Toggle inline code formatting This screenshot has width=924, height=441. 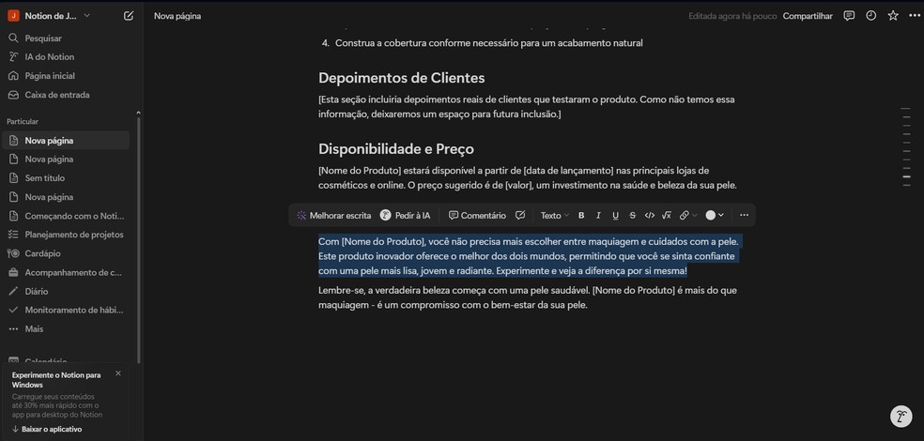point(650,216)
